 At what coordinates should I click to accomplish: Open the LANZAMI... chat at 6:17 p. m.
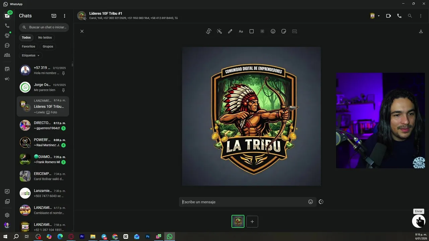click(x=43, y=210)
